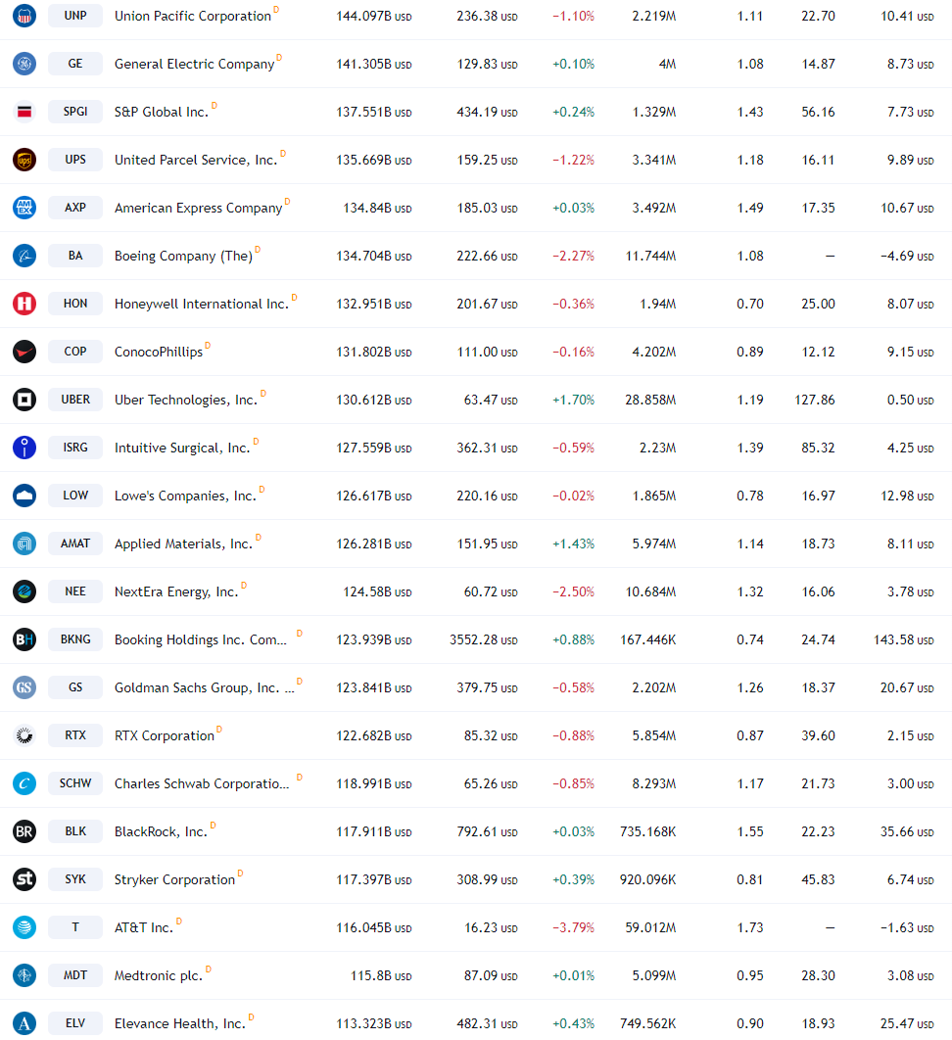
Task: Click the S&P Global logo icon
Action: 24,112
